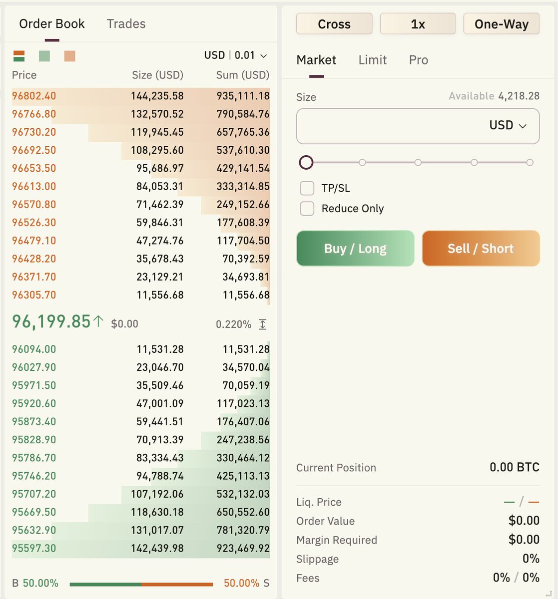Click the 0.00 BTC current position value

[x=515, y=467]
